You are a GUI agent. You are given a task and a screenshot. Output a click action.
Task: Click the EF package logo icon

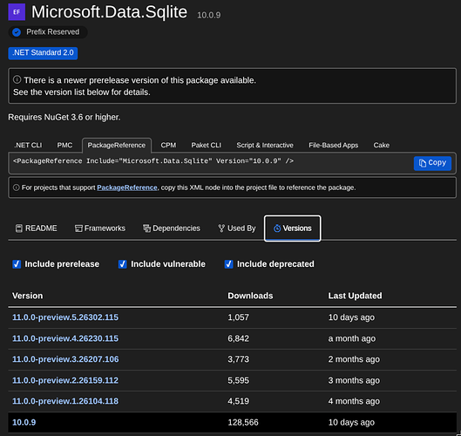[17, 12]
